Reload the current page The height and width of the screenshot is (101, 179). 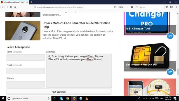point(11,7)
